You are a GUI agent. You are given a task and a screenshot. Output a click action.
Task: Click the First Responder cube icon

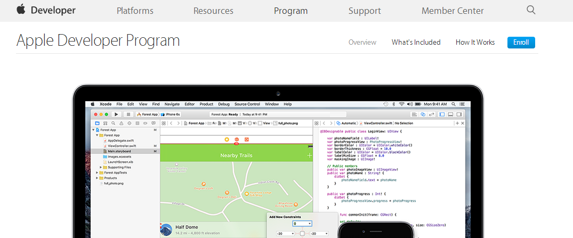click(237, 139)
